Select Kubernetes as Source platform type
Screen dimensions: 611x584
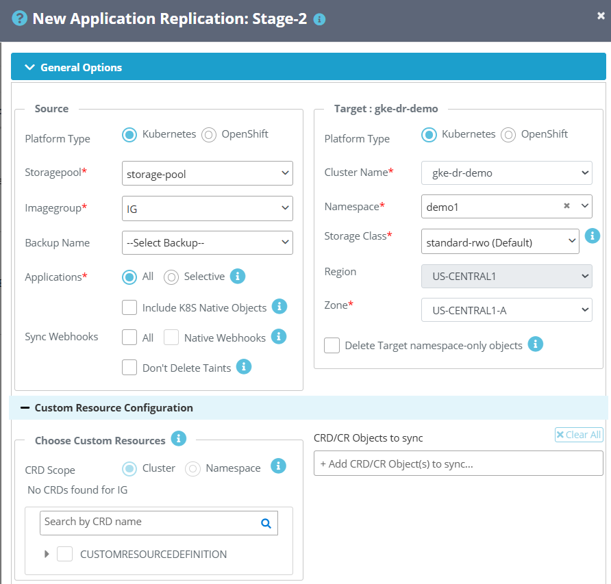coord(129,135)
